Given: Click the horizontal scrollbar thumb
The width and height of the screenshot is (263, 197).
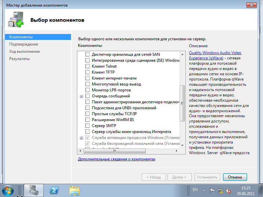Looking at the screenshot, I should [115, 151].
